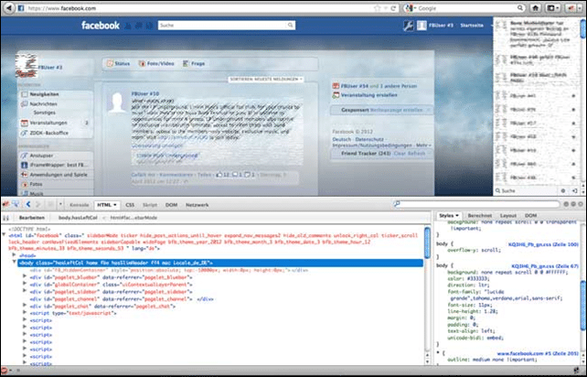
Task: Click Startseite in the blue bar
Action: 472,26
